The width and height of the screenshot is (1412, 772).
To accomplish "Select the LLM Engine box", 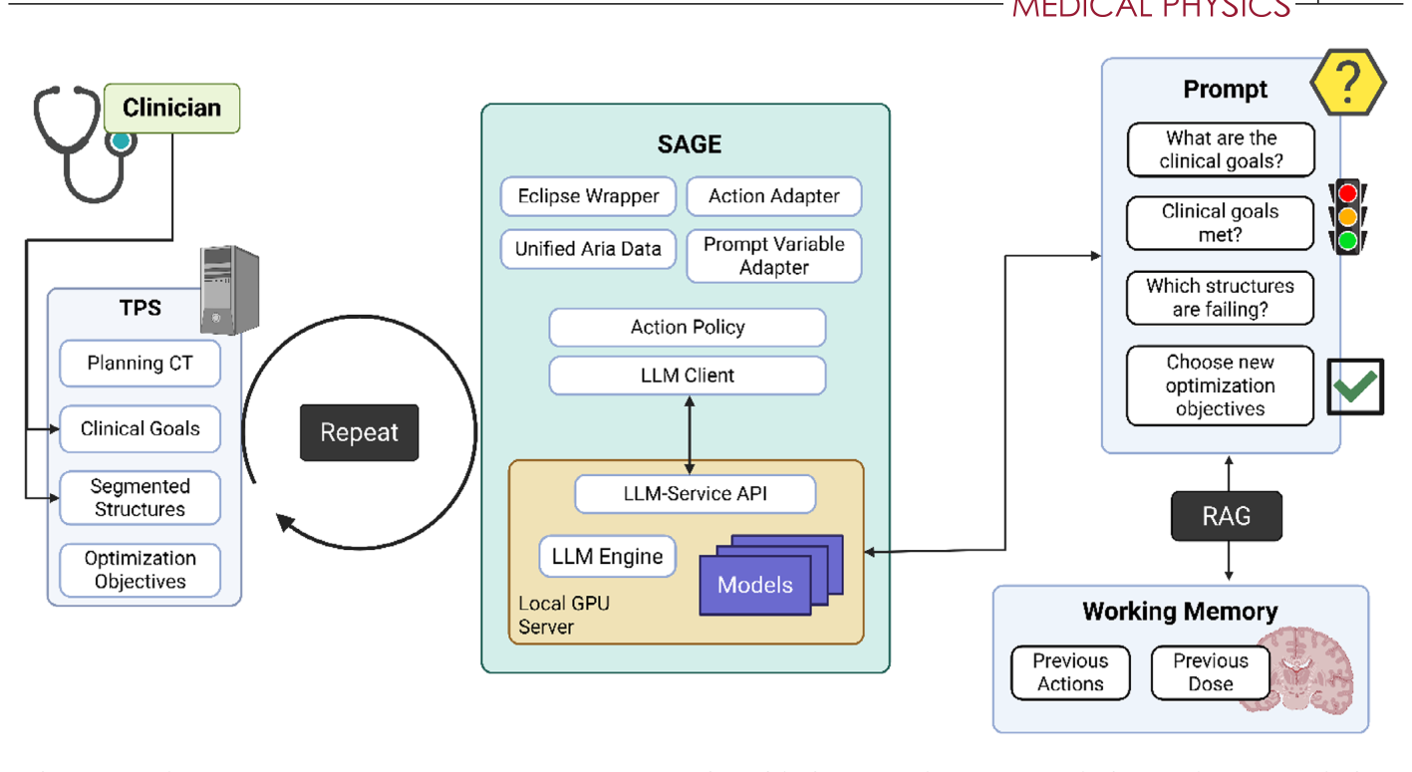I will pyautogui.click(x=608, y=557).
